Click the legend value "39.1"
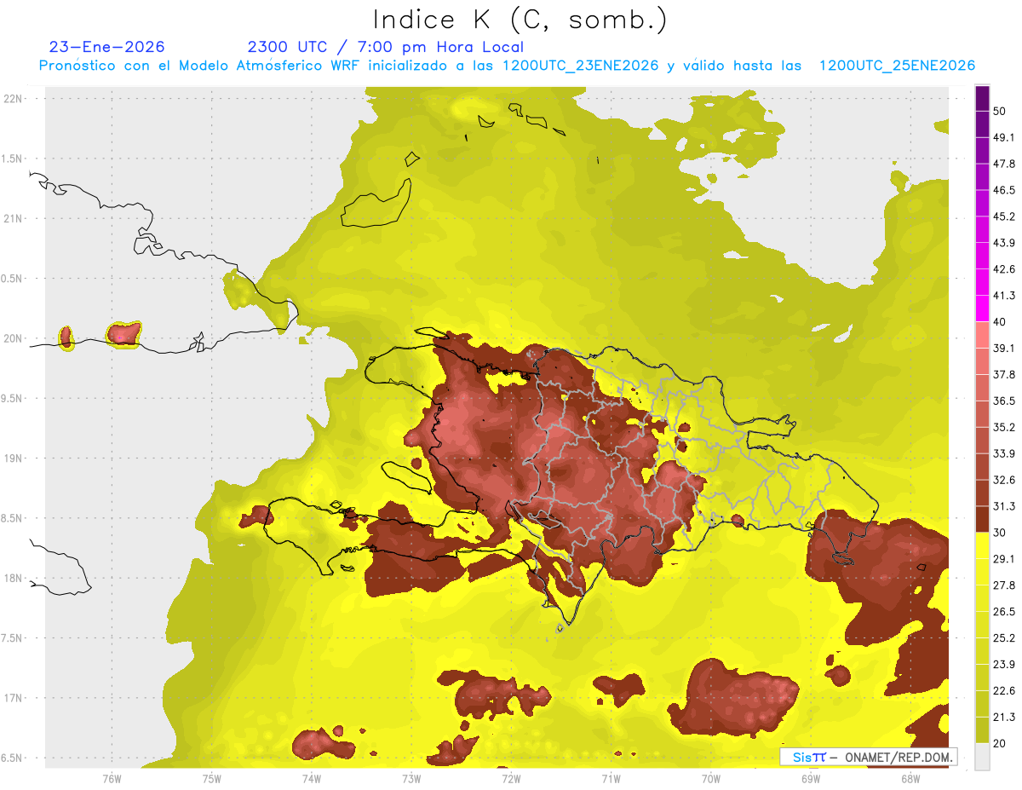Viewport: 1022px width, 790px height. [1004, 349]
